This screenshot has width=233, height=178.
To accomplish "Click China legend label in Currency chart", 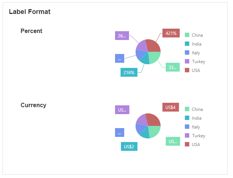I will pos(197,109).
